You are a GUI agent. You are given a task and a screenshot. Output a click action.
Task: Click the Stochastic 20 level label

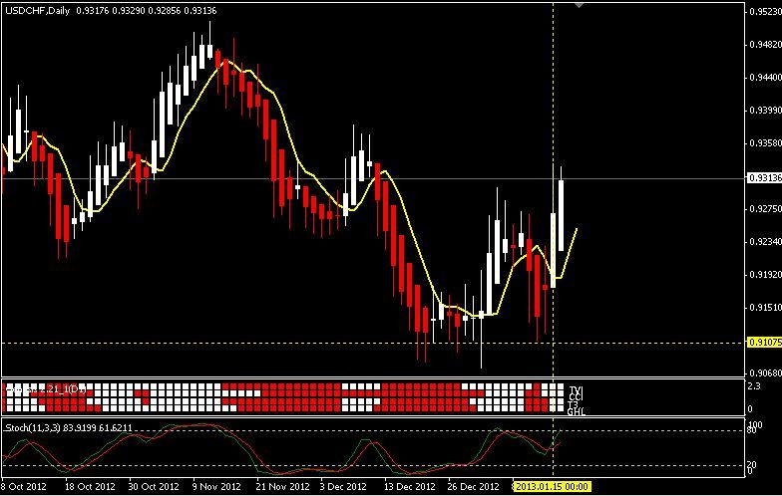[x=755, y=465]
